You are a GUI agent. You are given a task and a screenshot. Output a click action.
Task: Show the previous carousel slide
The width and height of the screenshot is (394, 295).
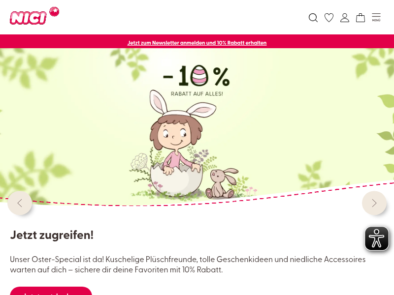[20, 203]
